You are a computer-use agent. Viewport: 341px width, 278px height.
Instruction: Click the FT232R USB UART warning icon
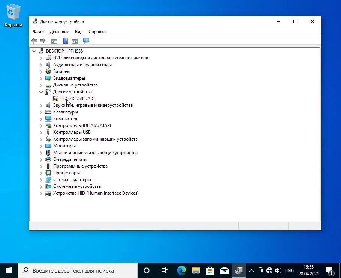[x=55, y=98]
